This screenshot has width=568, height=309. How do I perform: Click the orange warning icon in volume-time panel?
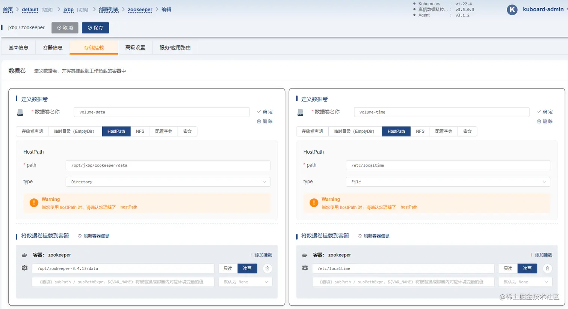(x=314, y=203)
